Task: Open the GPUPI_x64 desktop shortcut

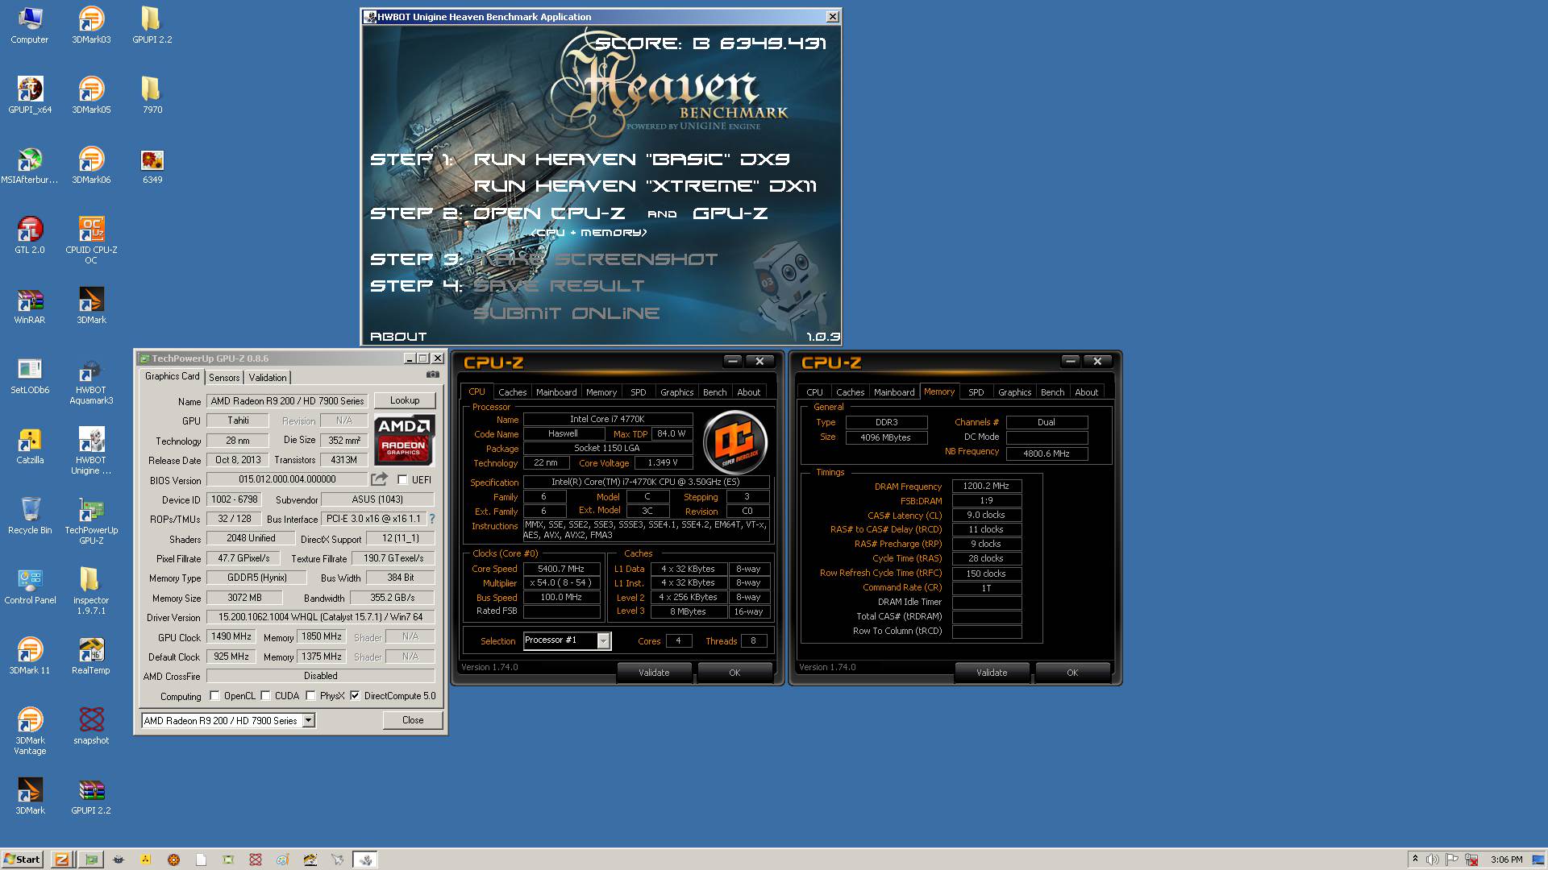Action: (30, 95)
